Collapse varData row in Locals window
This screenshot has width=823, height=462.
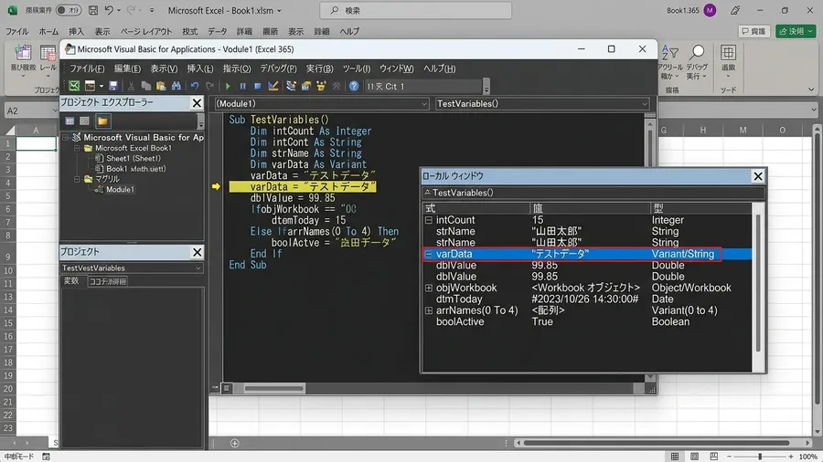click(428, 254)
